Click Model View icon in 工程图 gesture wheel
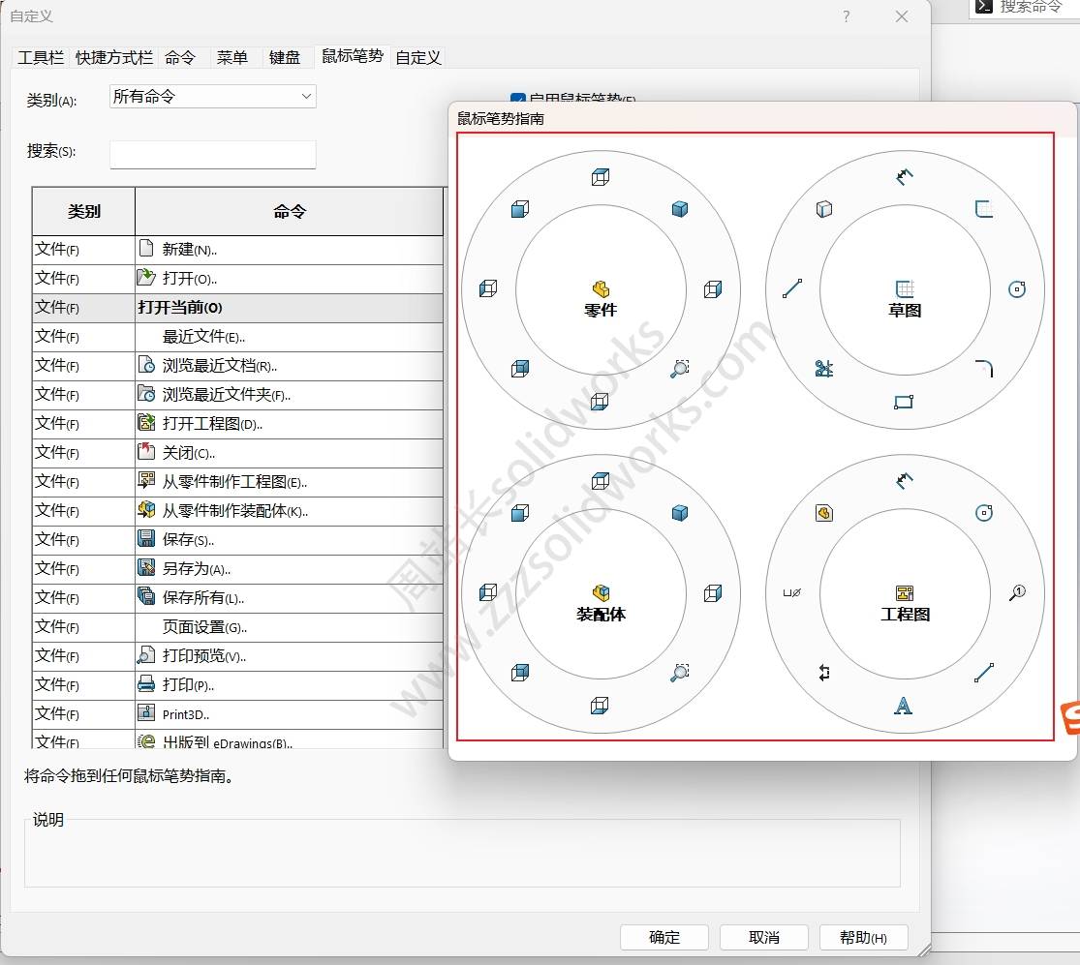 823,513
